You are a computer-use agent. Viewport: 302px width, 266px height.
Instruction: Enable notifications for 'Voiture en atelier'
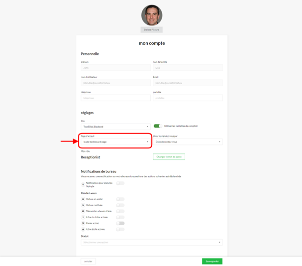(x=120, y=199)
